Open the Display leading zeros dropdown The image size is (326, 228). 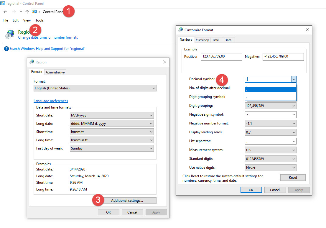pos(271,132)
